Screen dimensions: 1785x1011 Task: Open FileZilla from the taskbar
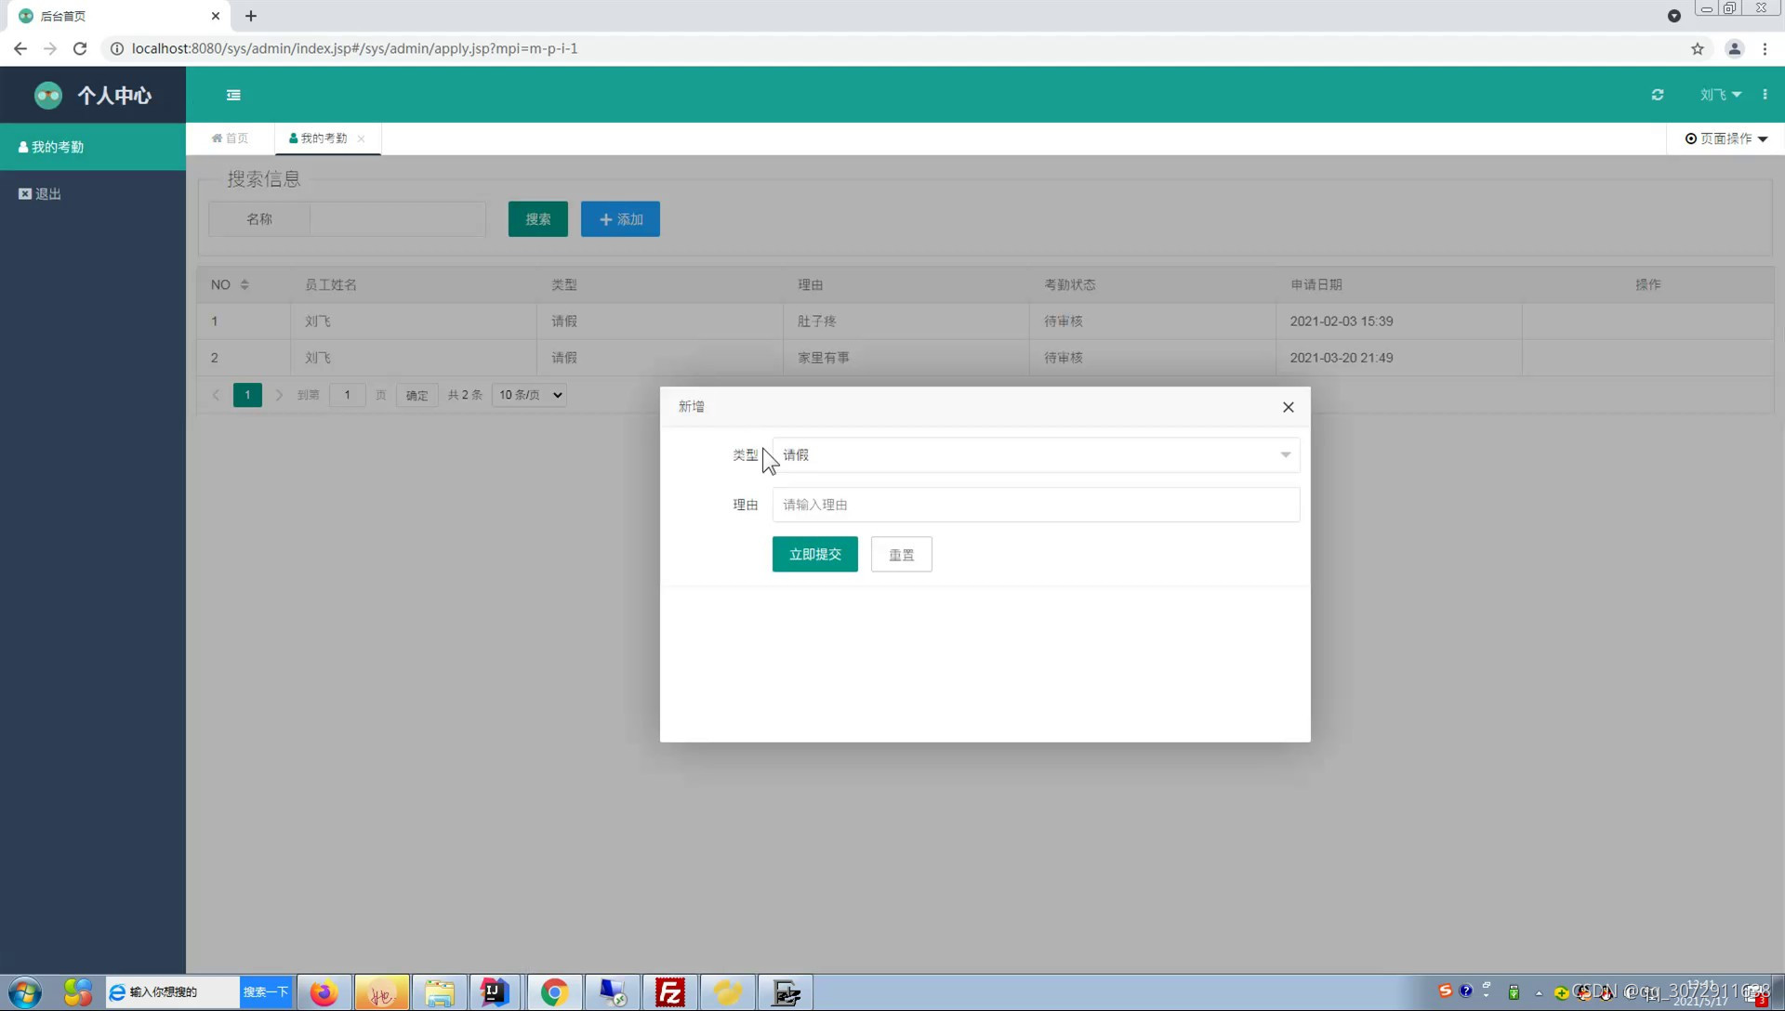click(669, 992)
